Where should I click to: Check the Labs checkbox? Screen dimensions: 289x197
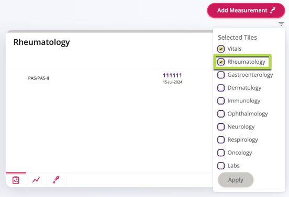coord(221,166)
